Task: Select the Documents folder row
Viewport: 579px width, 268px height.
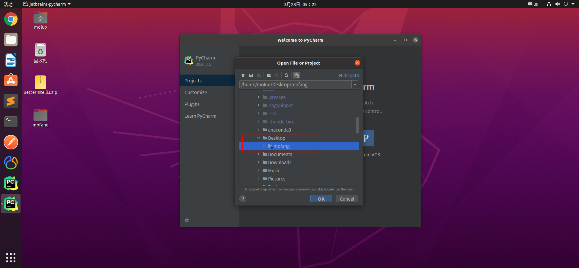Action: click(x=299, y=154)
